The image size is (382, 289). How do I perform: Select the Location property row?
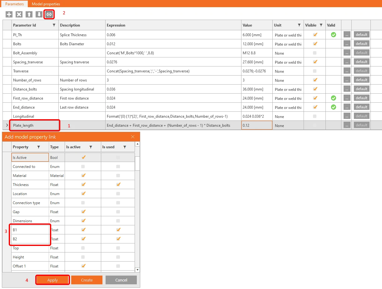[x=30, y=194]
